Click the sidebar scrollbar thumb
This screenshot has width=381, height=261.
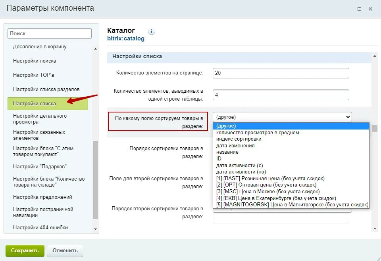click(x=96, y=180)
